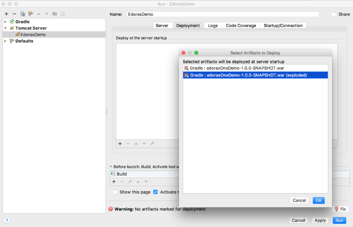Screen dimensions: 353x227
Task: Click the sort configurations alphabetically icon
Action: [63, 14]
